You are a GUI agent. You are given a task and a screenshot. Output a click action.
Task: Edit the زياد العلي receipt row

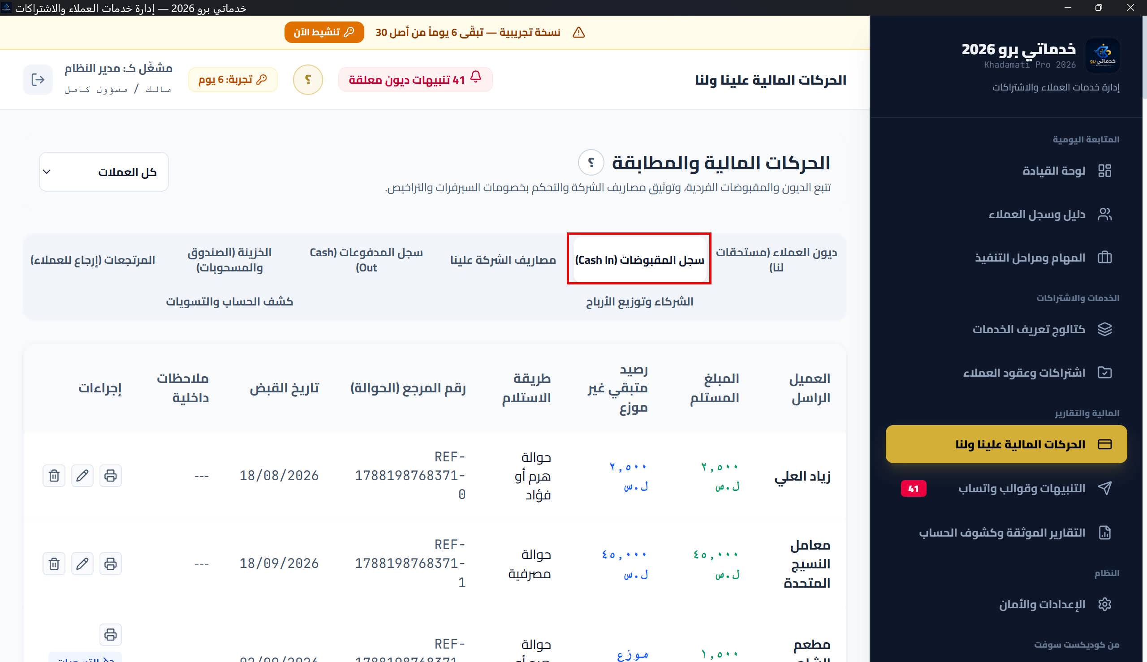[x=82, y=476]
